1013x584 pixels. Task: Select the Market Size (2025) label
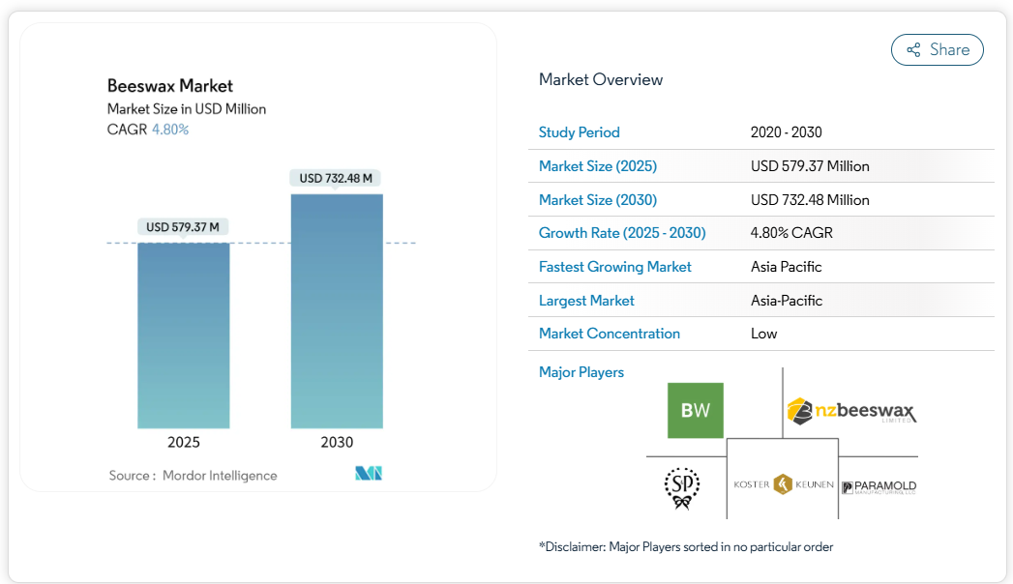[x=597, y=166]
